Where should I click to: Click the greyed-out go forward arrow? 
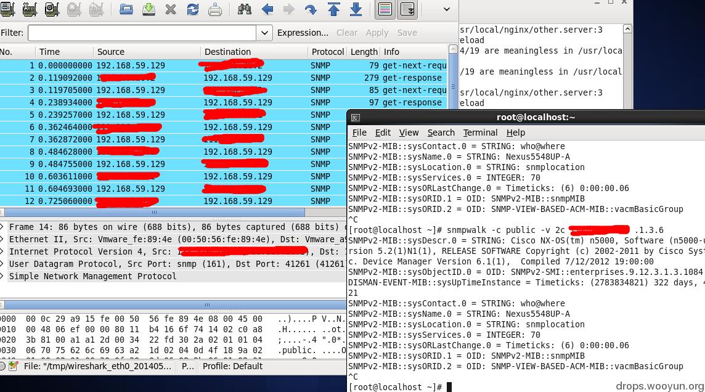288,9
